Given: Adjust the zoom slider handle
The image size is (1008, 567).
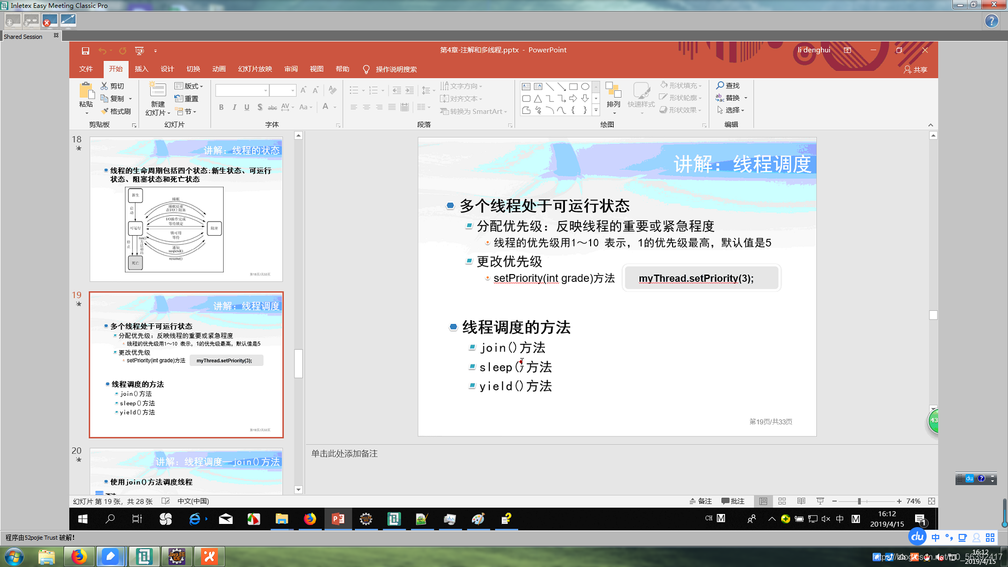Looking at the screenshot, I should (859, 501).
